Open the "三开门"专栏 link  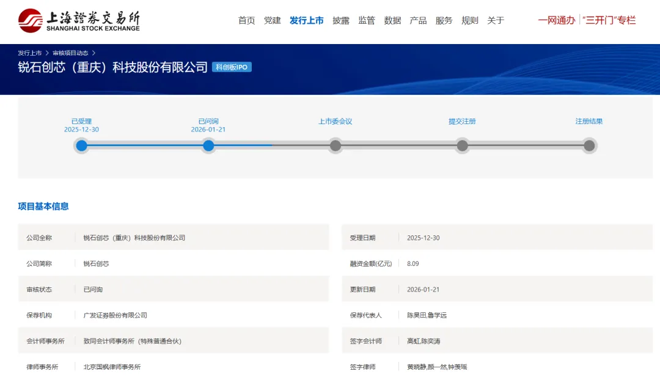(x=609, y=20)
